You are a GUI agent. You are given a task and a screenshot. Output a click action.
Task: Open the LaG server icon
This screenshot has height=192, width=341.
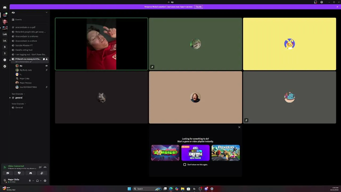[5, 34]
